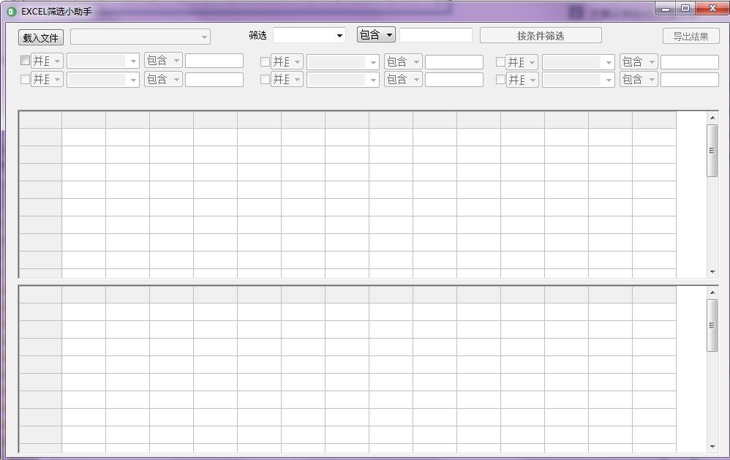The image size is (730, 460).
Task: Minimize the EXCEL筛选小助手 window
Action: click(x=666, y=9)
